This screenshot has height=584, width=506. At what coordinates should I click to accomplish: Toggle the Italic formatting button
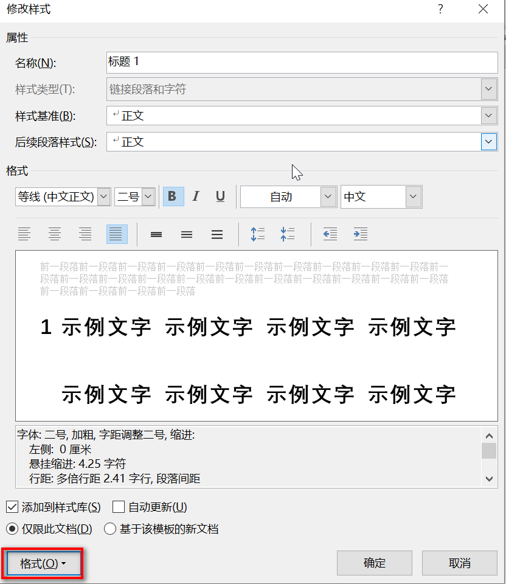(196, 196)
